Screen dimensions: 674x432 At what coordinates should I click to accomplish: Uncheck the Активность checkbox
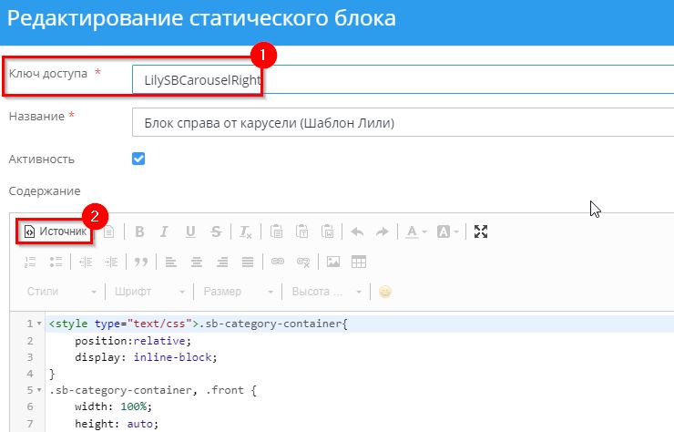click(139, 159)
